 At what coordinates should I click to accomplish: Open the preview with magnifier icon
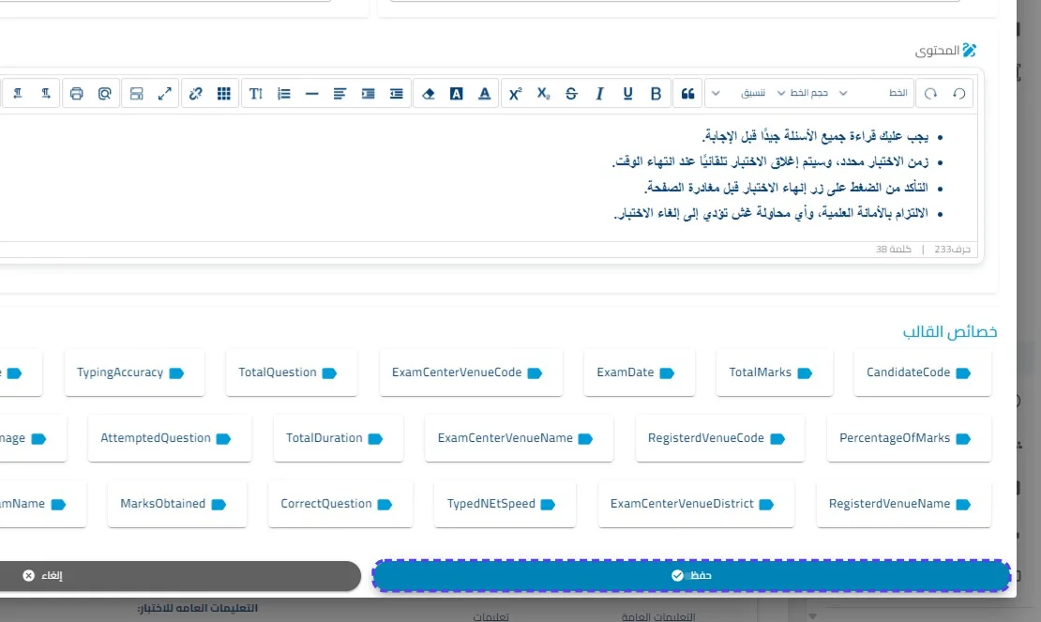tap(104, 94)
